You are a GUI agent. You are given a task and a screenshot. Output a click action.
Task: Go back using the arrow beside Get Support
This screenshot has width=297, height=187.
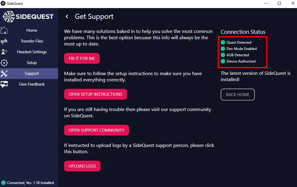click(67, 16)
